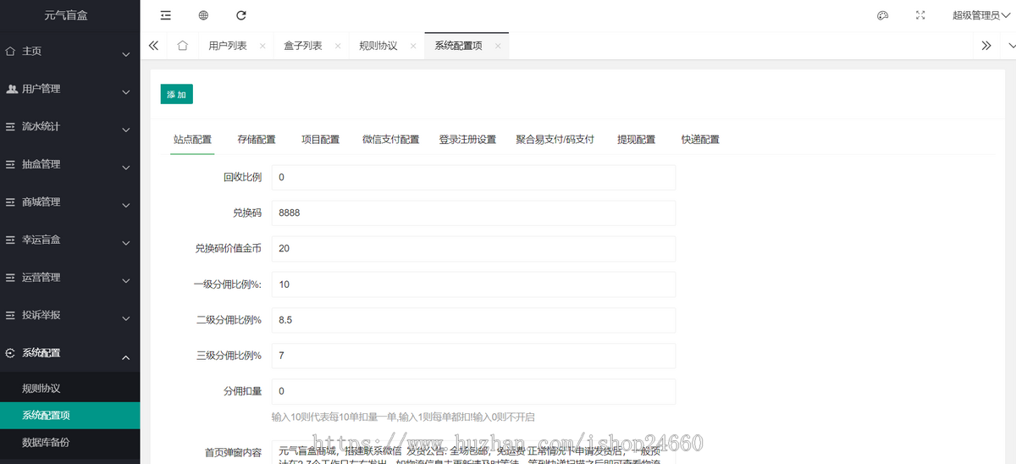The image size is (1016, 464).
Task: Open the 快递配置 settings tab
Action: [700, 140]
